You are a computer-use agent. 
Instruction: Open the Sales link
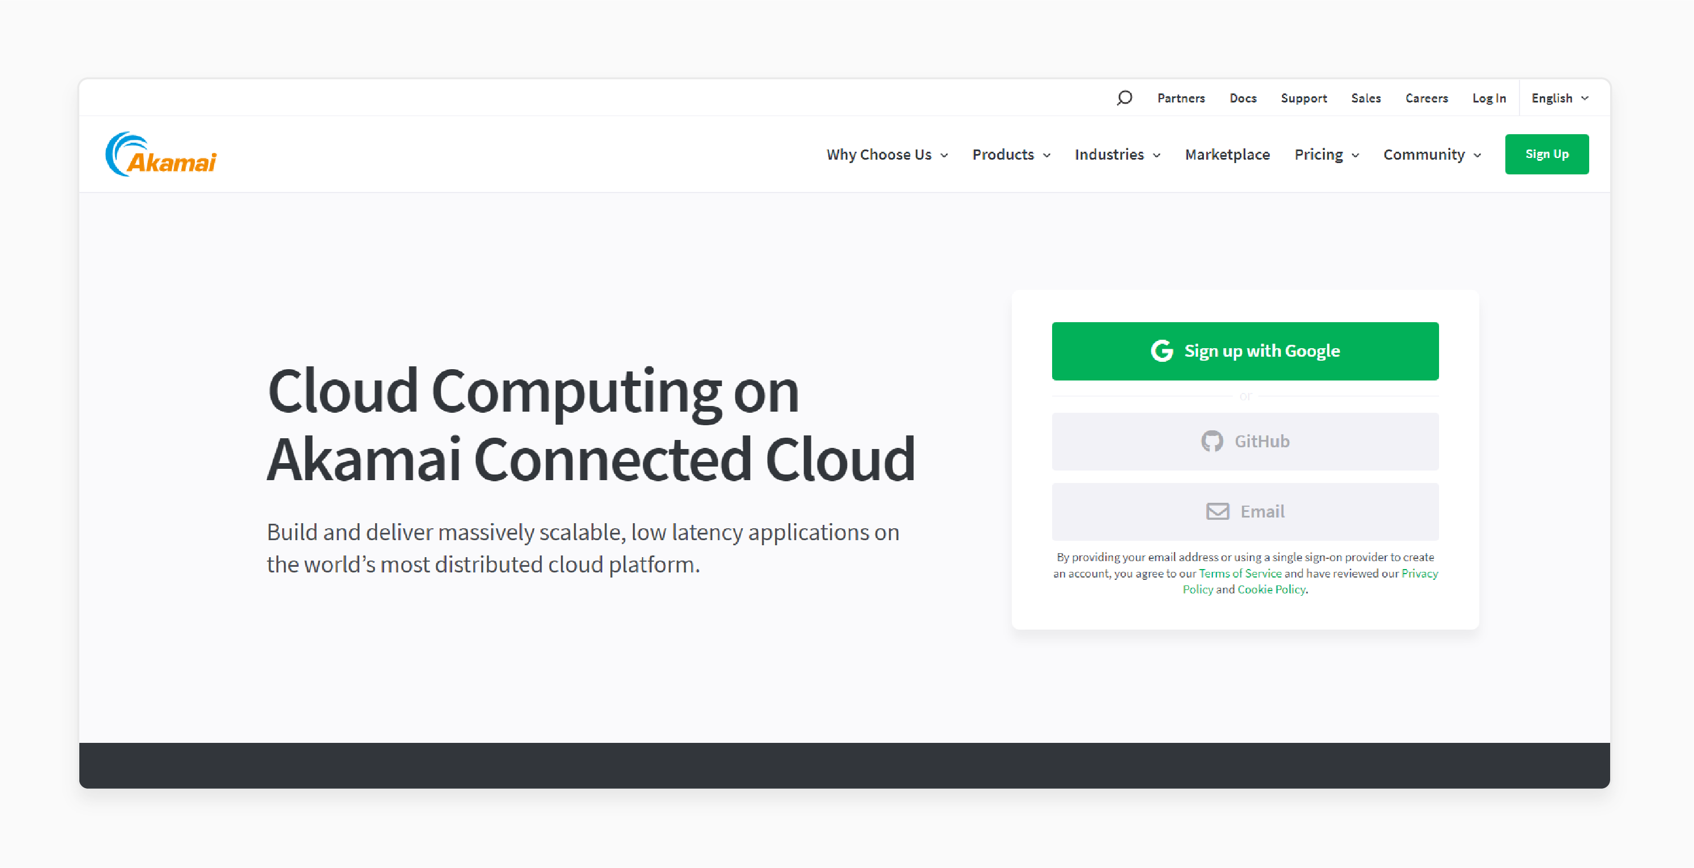pos(1366,98)
